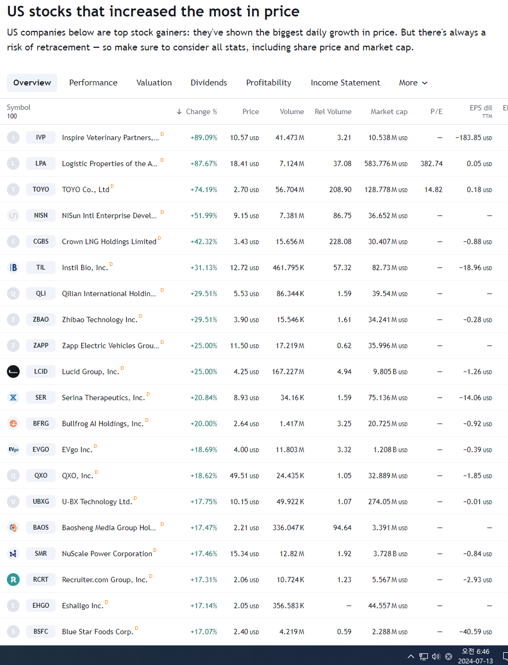Image resolution: width=508 pixels, height=665 pixels.
Task: Click the 228.08 rel volume value
Action: [x=340, y=241]
